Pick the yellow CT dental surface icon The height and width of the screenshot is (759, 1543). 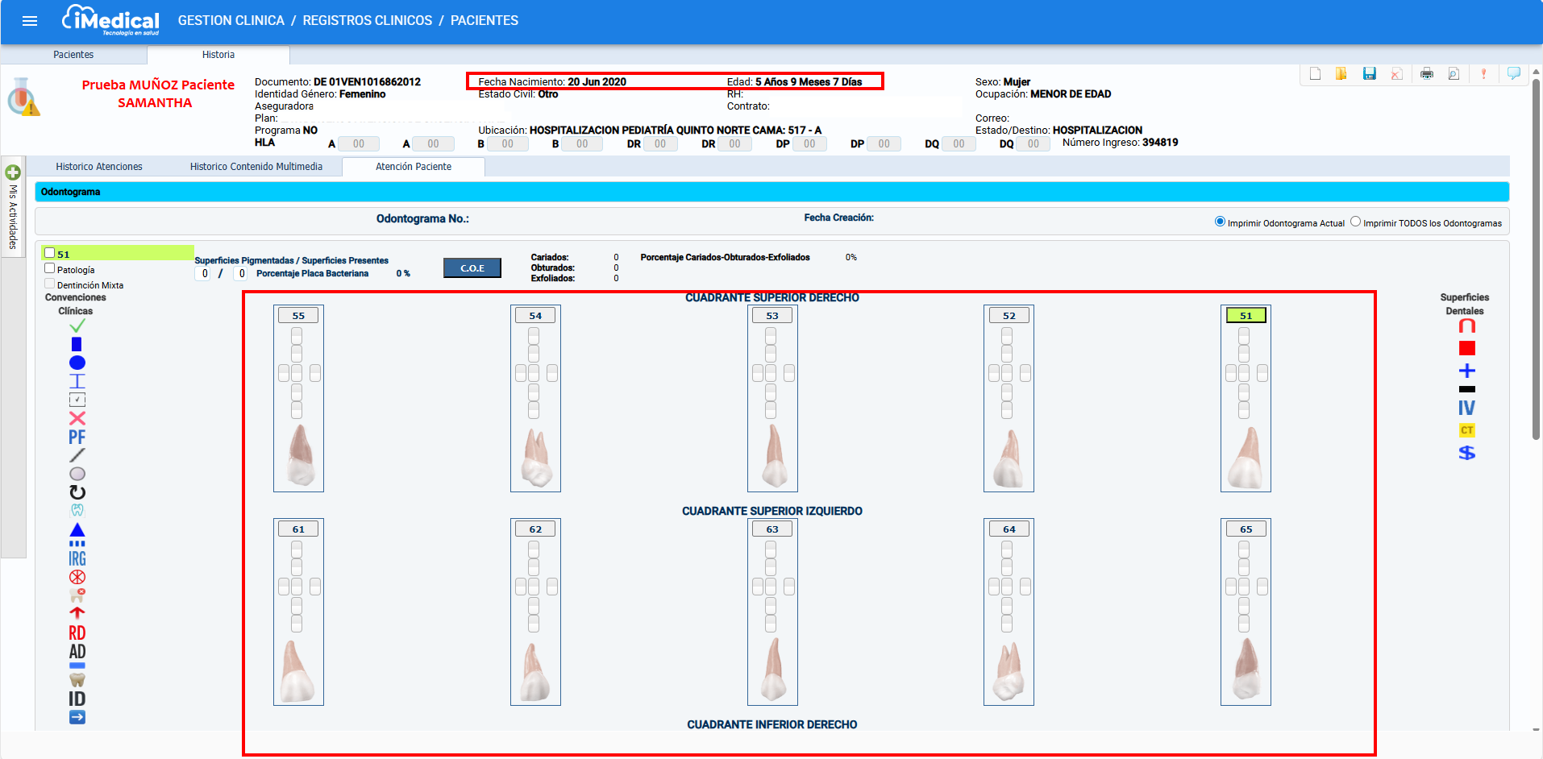[x=1466, y=430]
